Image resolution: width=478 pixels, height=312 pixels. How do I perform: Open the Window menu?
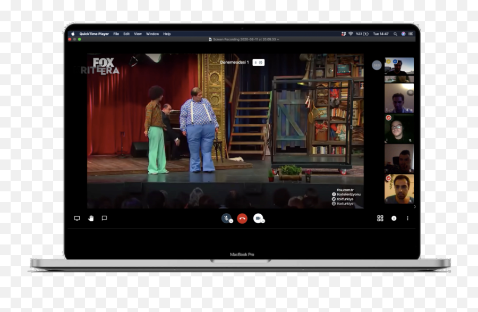click(152, 34)
